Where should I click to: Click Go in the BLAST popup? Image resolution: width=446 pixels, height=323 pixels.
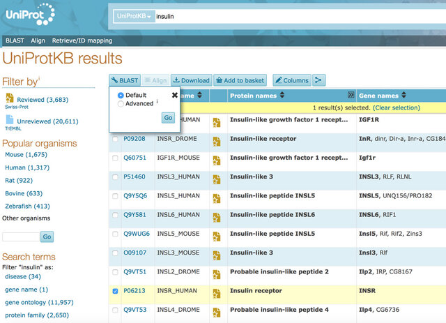tap(168, 118)
